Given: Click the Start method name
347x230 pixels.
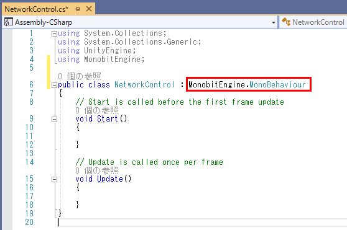Looking at the screenshot, I should pyautogui.click(x=108, y=119).
